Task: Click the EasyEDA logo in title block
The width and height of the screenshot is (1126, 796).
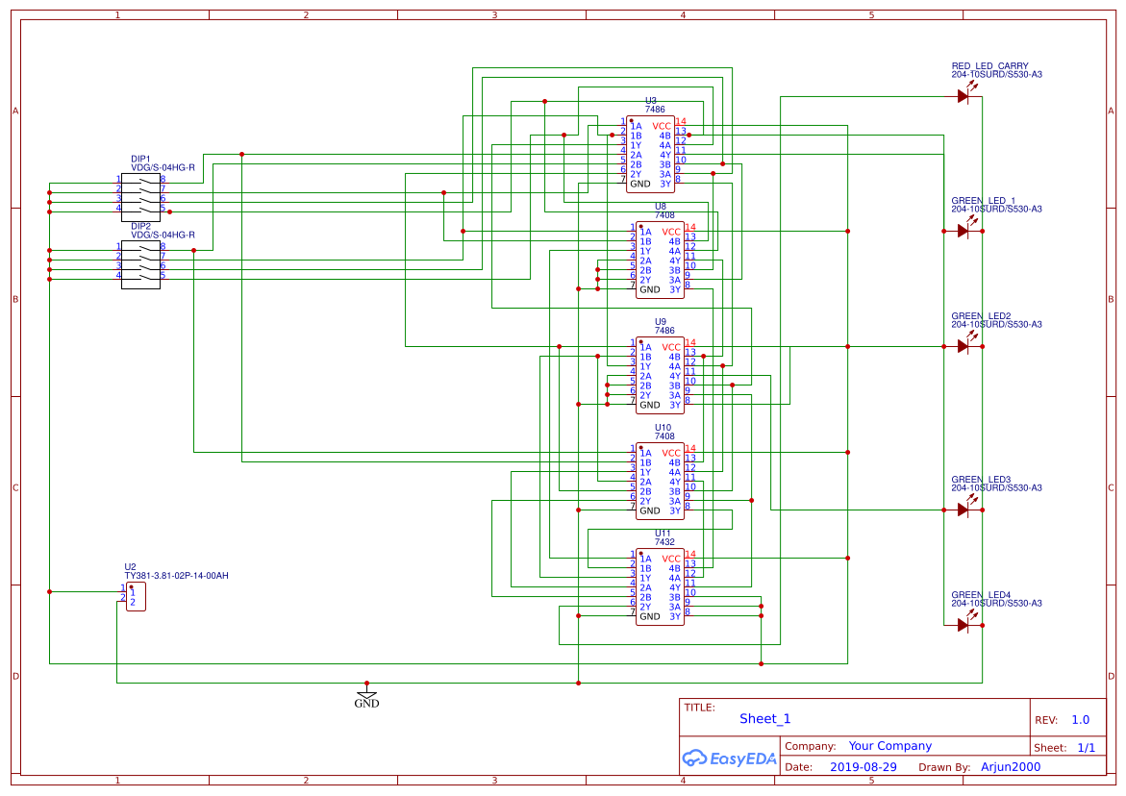Action: pyautogui.click(x=729, y=759)
